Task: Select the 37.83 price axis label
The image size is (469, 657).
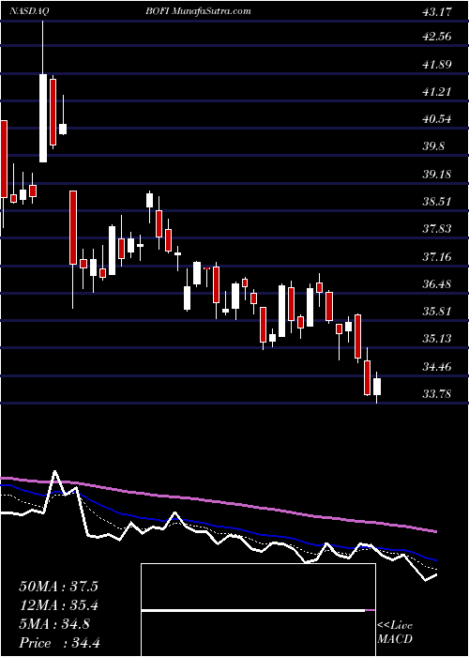Action: pyautogui.click(x=437, y=229)
